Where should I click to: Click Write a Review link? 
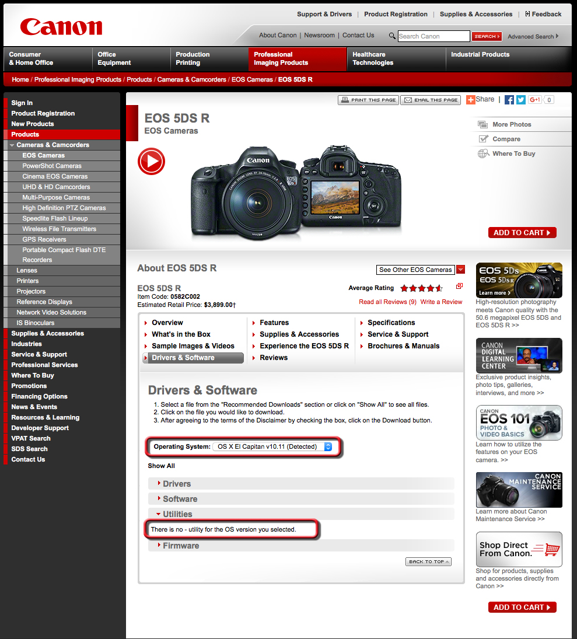point(441,302)
